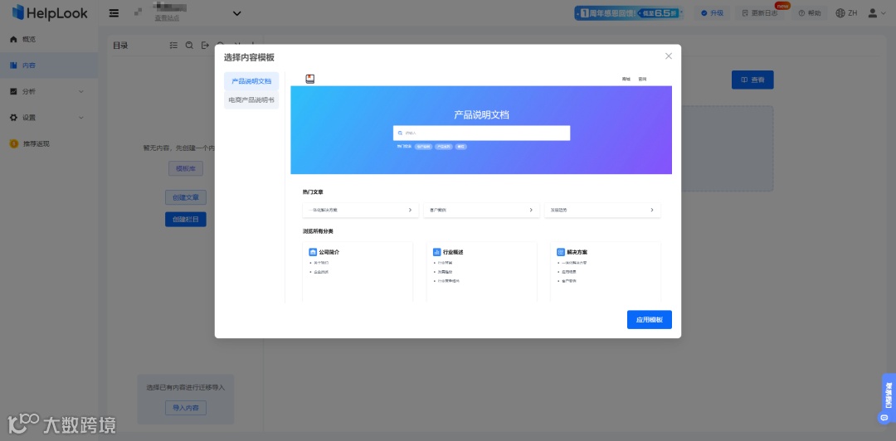
Task: Click export icon in 目录 toolbar
Action: click(205, 46)
